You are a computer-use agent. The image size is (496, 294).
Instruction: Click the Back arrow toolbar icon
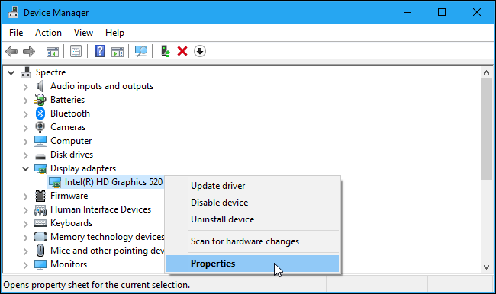(11, 51)
